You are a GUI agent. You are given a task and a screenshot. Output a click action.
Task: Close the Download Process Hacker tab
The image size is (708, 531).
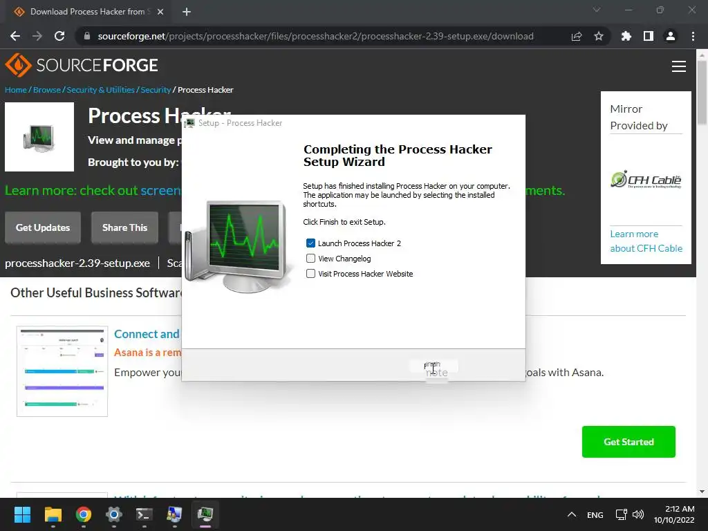[160, 12]
